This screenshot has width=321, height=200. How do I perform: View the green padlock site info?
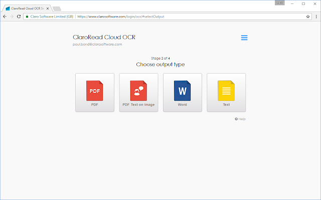[27, 16]
